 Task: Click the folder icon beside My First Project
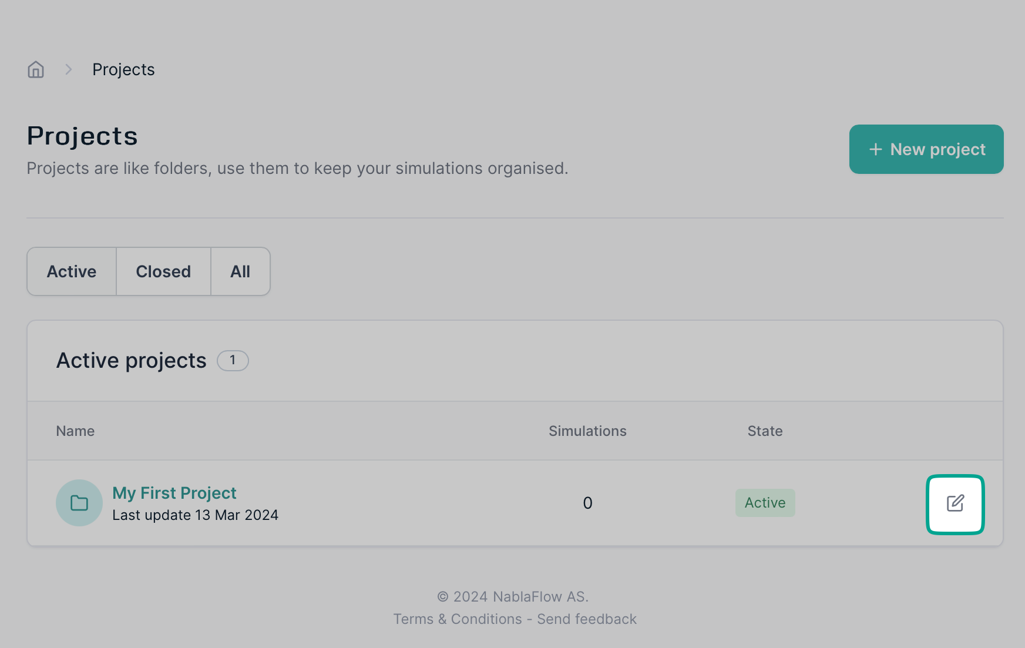pos(79,503)
